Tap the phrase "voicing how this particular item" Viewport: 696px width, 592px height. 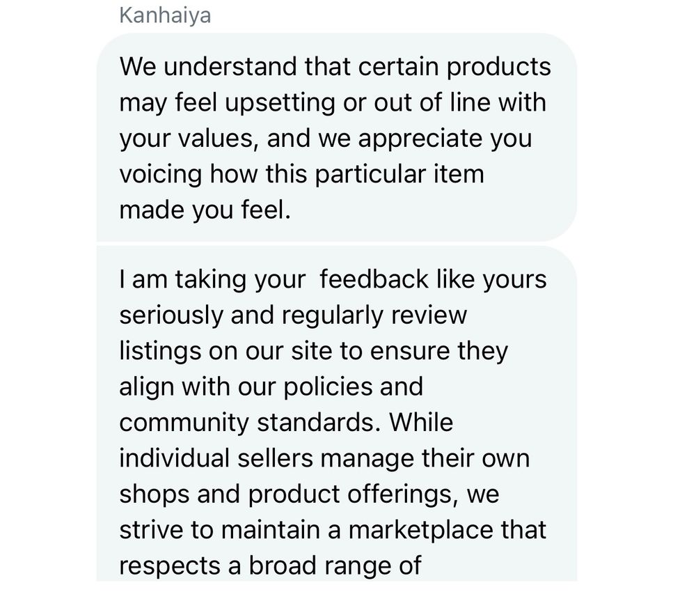pos(301,174)
